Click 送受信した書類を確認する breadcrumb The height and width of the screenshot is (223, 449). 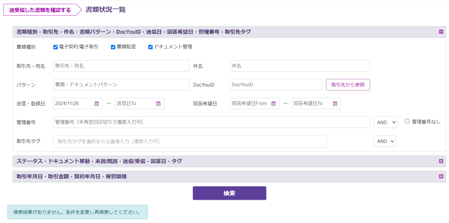click(40, 10)
